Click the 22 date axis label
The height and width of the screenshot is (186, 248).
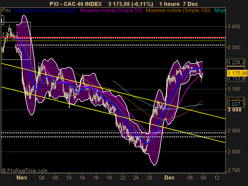point(123,178)
